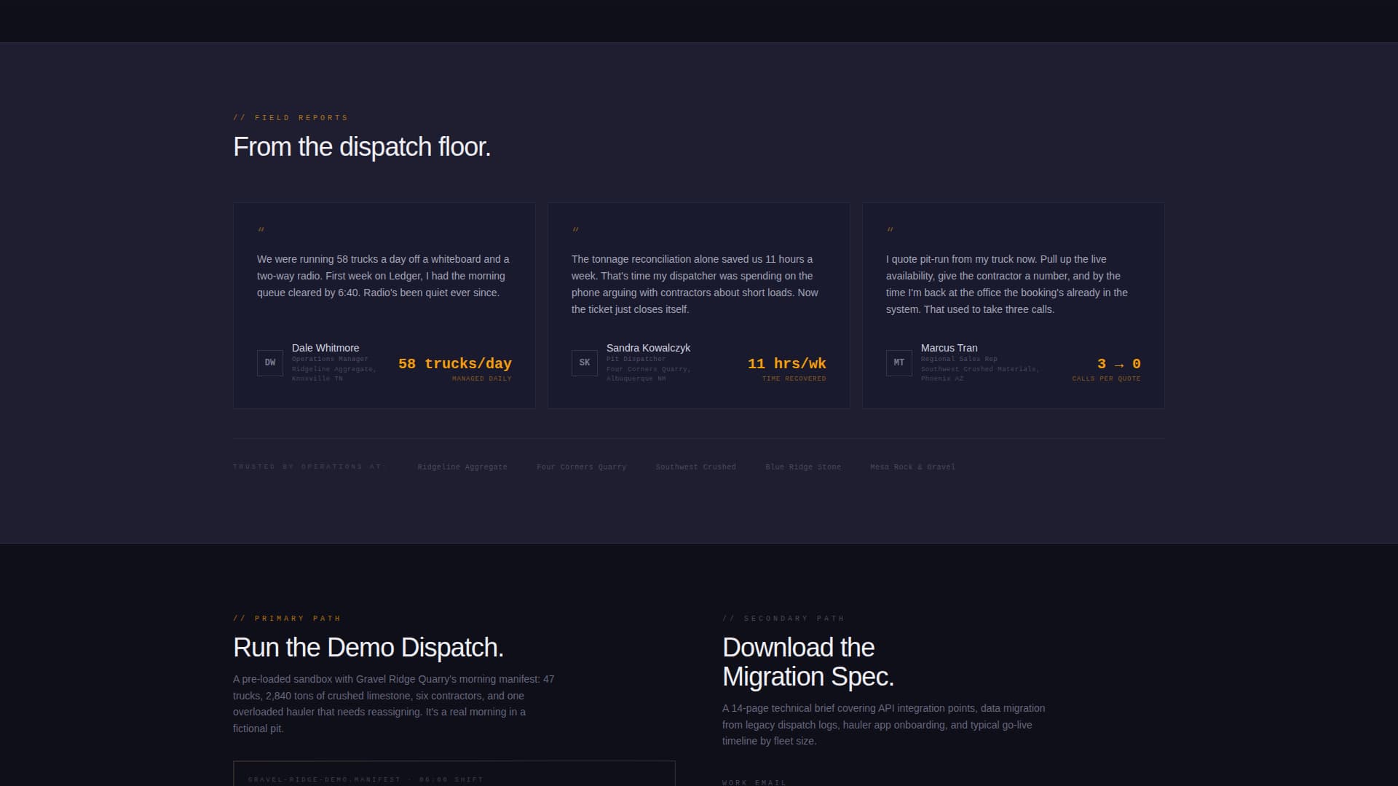Viewport: 1398px width, 786px height.
Task: Click the "58 trucks/day" metric
Action: tap(455, 363)
